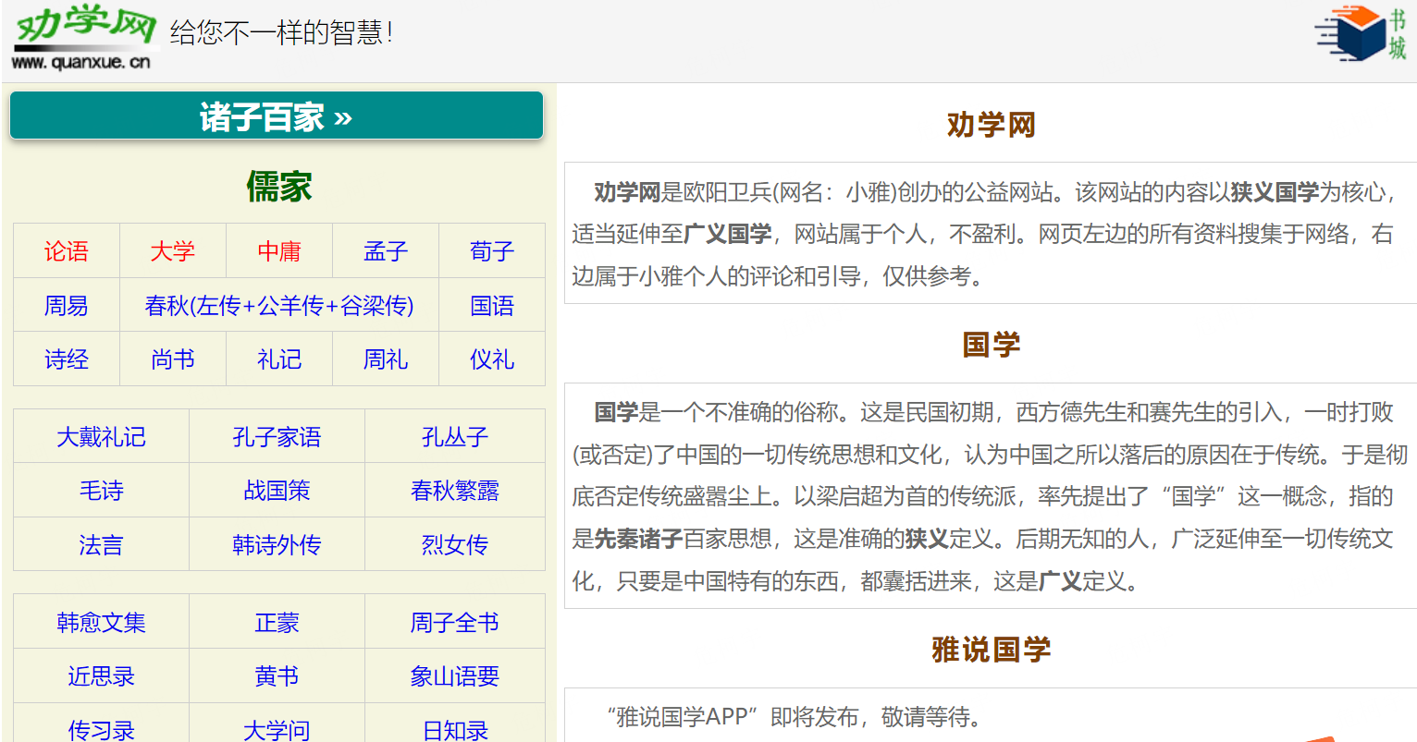The image size is (1417, 742).
Task: Open the 大学 link in 儒家
Action: 173,251
